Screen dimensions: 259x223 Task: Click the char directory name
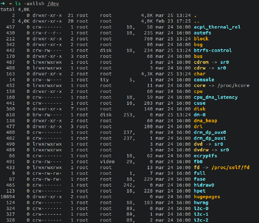pos(199,74)
